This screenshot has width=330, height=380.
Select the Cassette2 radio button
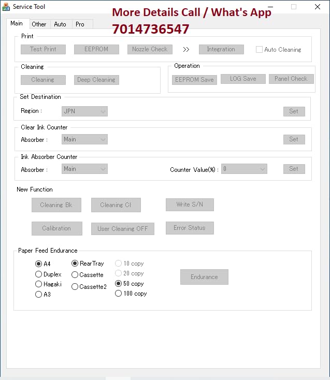(75, 286)
